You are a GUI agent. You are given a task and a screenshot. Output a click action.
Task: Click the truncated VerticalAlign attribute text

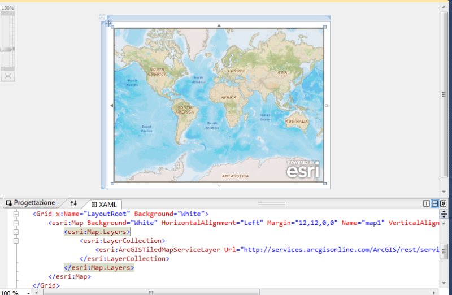(414, 223)
